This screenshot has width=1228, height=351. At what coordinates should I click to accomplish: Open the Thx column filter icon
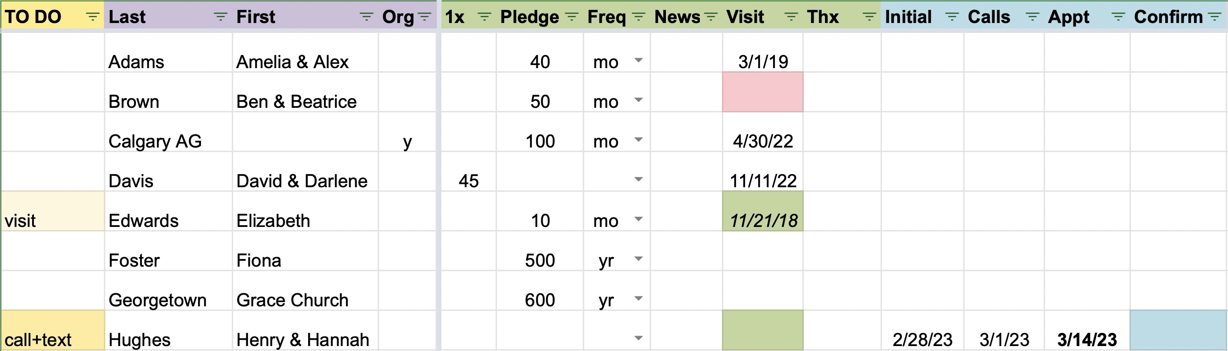[869, 17]
